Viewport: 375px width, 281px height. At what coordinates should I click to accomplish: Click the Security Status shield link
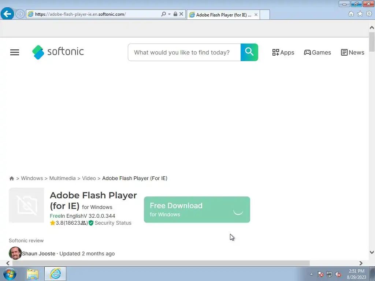pyautogui.click(x=110, y=223)
